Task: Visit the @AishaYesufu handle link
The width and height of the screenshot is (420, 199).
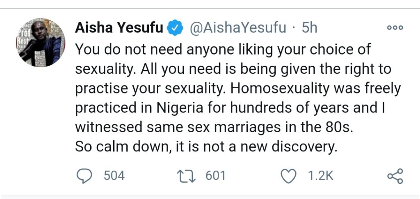Action: click(x=238, y=28)
